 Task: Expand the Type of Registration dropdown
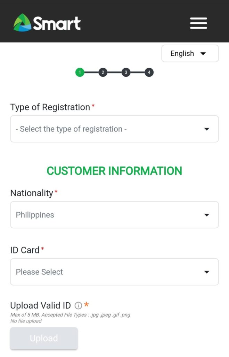[114, 129]
